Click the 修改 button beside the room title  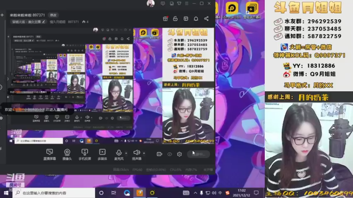point(53,15)
